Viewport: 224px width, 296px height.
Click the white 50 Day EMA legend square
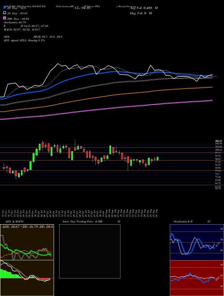4,13
